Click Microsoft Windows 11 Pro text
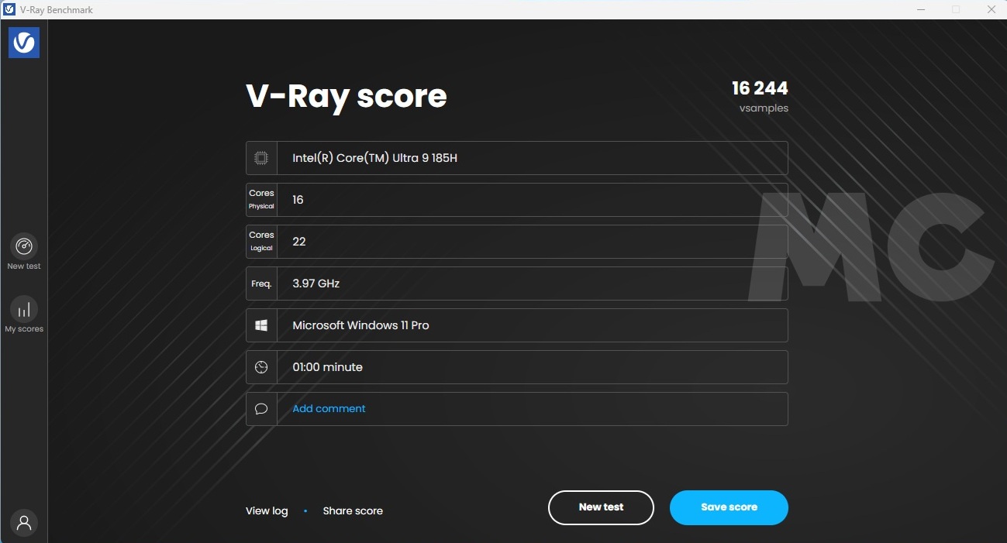The image size is (1007, 543). [360, 325]
